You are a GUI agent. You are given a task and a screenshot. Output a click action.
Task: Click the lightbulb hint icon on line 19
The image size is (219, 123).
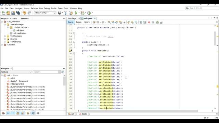point(70,51)
